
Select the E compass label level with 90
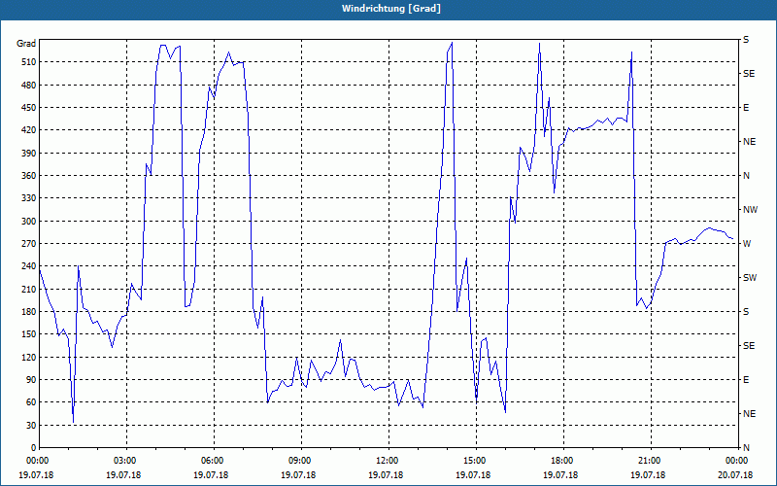tap(746, 380)
